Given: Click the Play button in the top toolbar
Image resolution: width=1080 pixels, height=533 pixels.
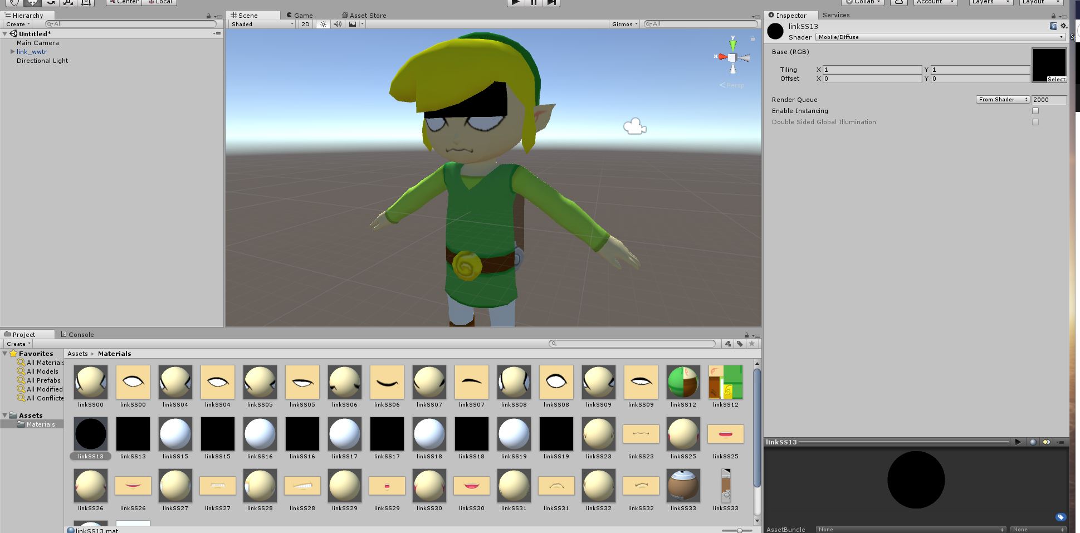Looking at the screenshot, I should click(x=516, y=2).
